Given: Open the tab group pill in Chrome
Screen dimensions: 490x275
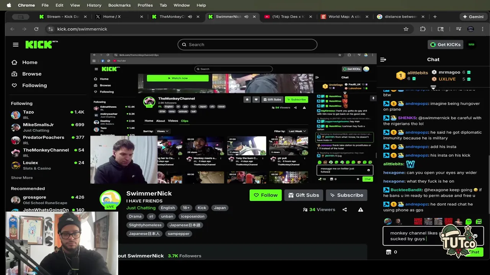Looking at the screenshot, I should pos(21,17).
